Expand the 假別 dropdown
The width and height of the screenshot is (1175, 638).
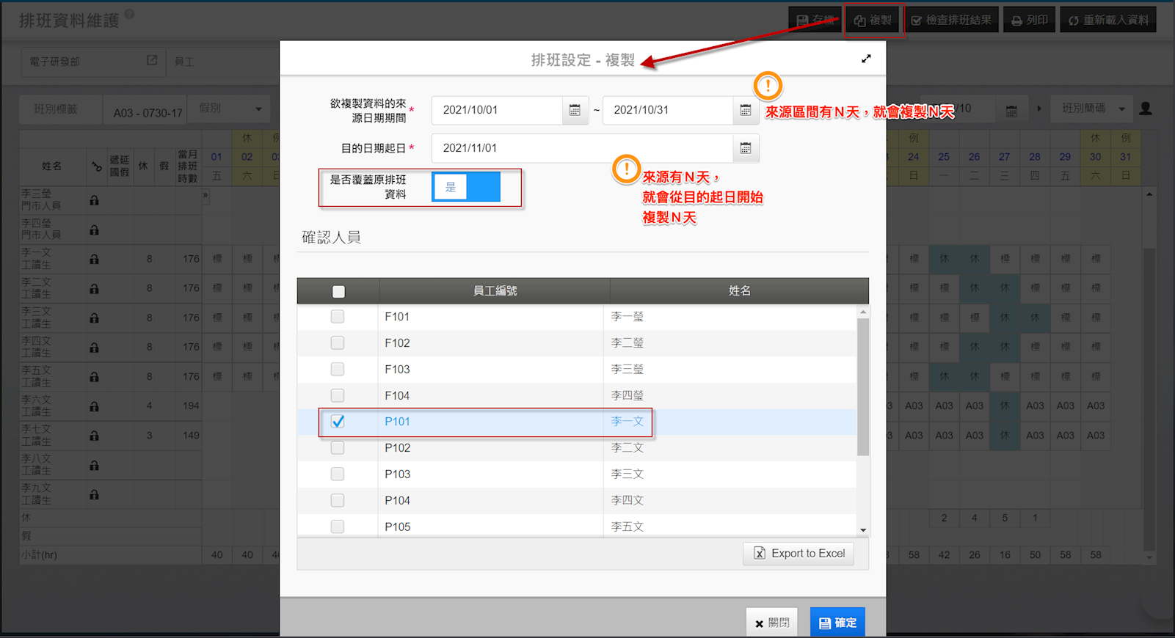229,109
